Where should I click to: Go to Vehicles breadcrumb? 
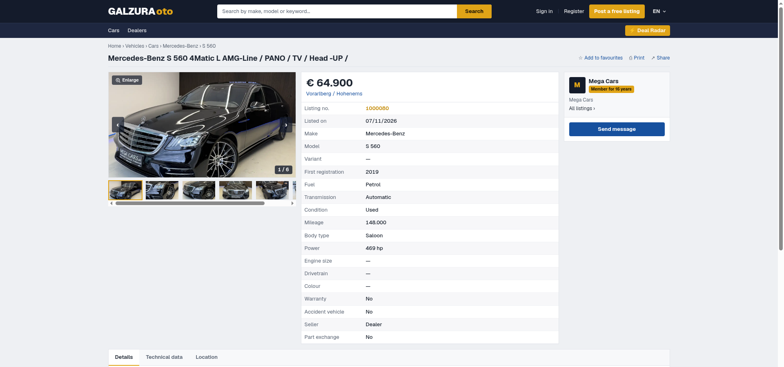click(134, 46)
